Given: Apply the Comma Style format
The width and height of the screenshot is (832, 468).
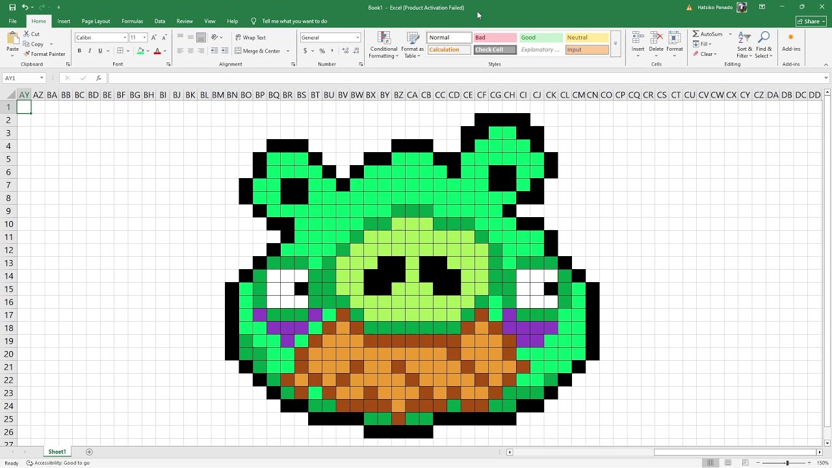Looking at the screenshot, I should point(331,51).
